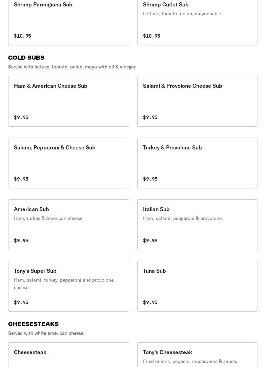Open Salami & Provolone Cheese Sub
The width and height of the screenshot is (266, 367).
pyautogui.click(x=197, y=101)
